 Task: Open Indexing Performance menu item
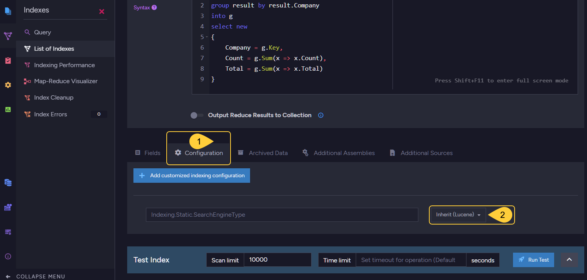coord(66,65)
